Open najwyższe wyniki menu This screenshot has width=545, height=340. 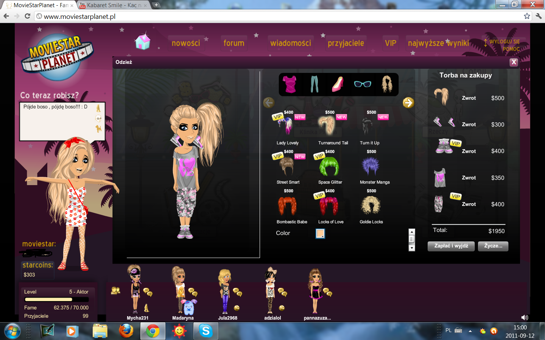[438, 43]
